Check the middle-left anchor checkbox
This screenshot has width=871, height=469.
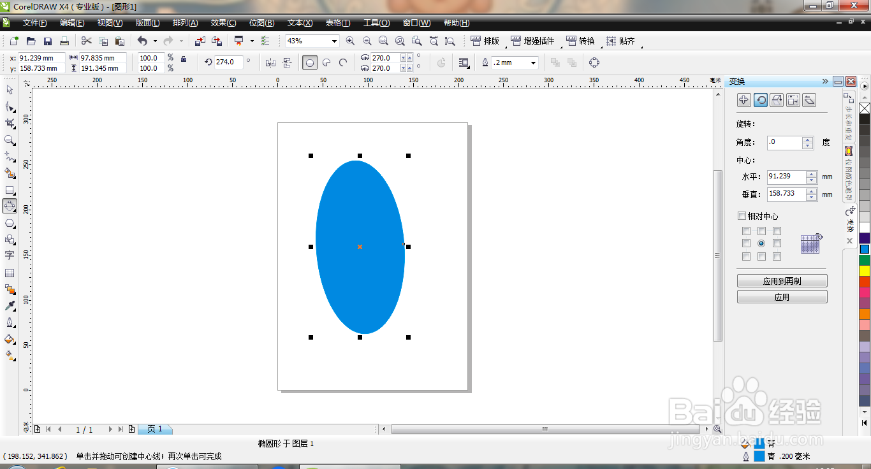pos(746,243)
